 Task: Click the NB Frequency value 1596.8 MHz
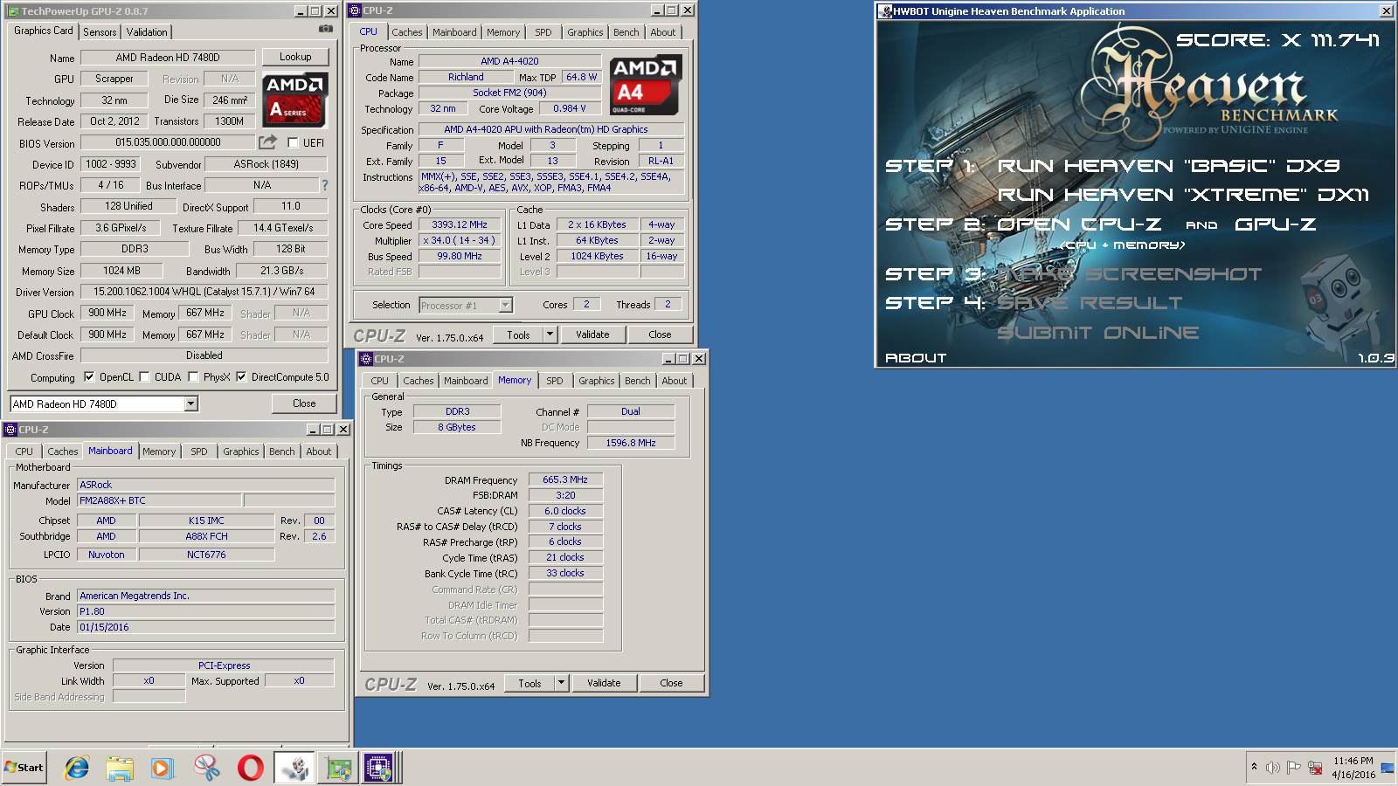click(631, 443)
